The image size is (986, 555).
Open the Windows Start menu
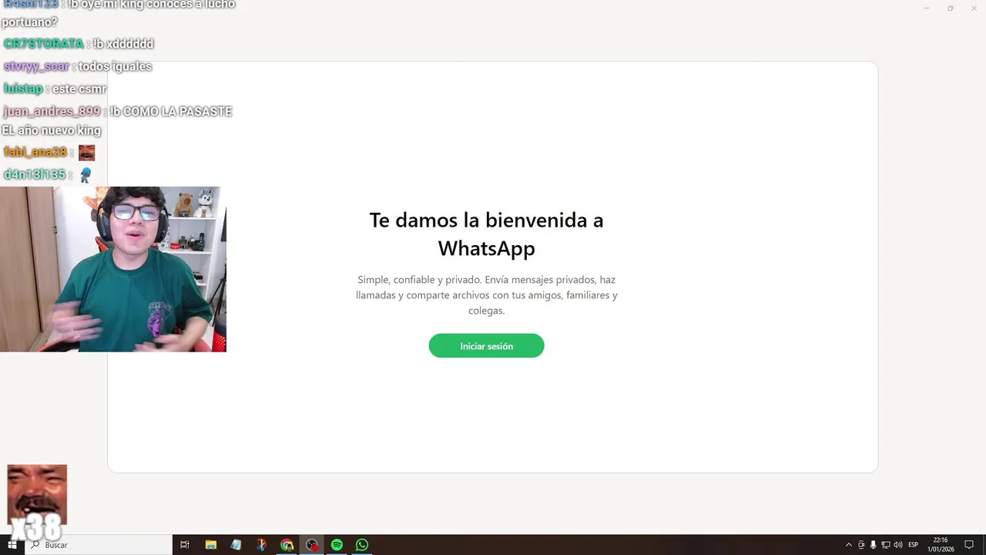[x=12, y=545]
